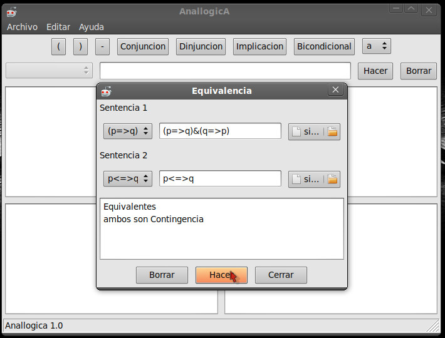
Task: Click Hacer in the main window toolbar
Action: click(375, 71)
